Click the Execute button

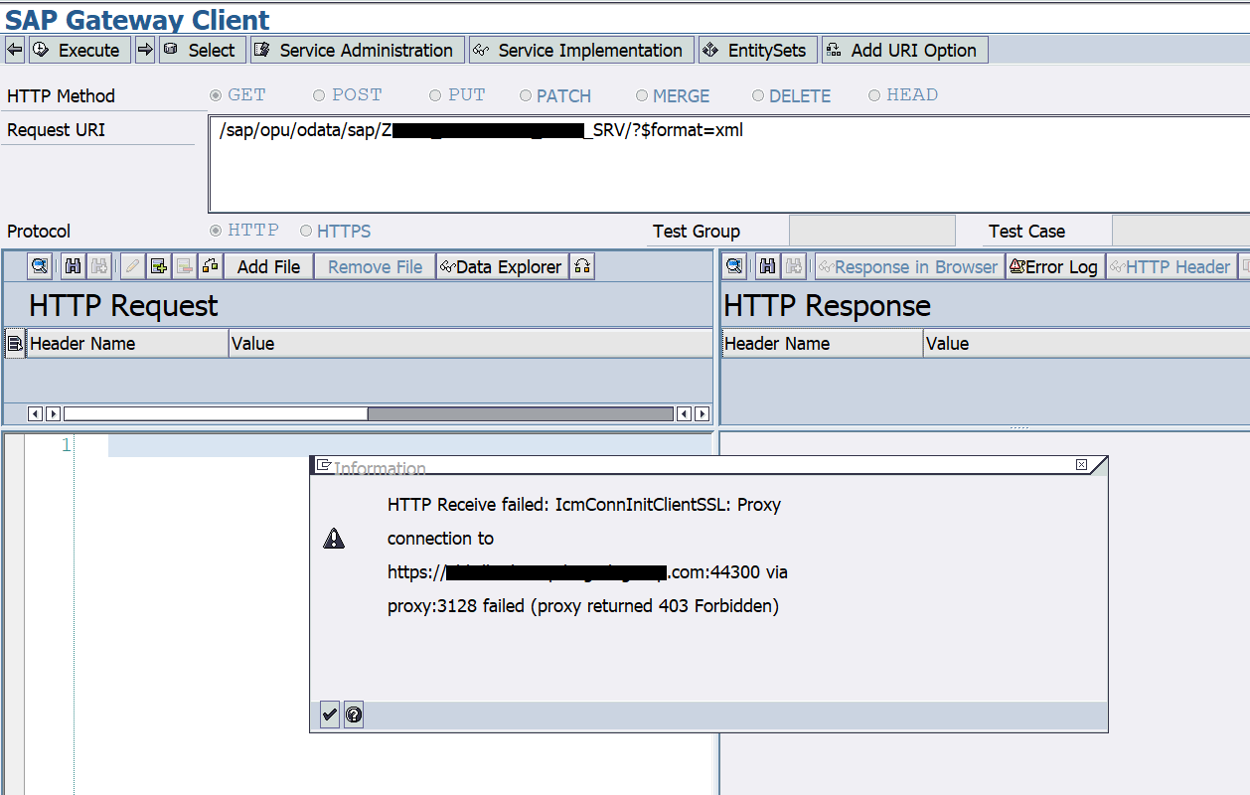coord(79,50)
